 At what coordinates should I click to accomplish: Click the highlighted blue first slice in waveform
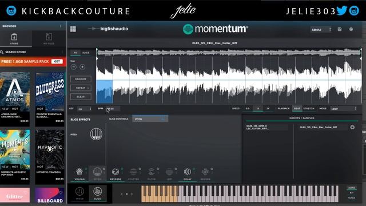(105, 92)
